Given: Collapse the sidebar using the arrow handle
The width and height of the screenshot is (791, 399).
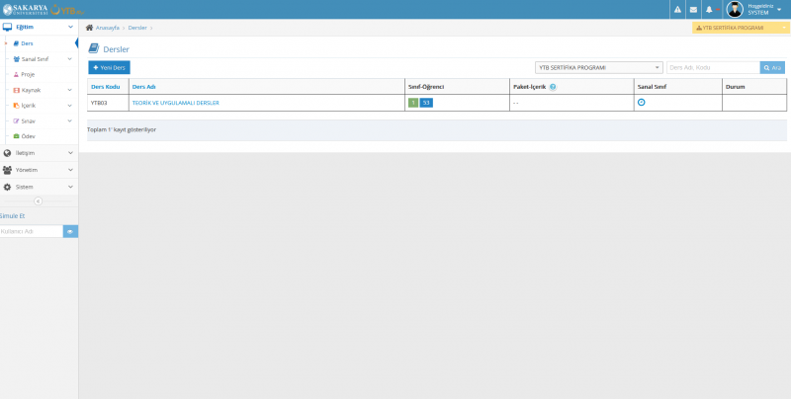Looking at the screenshot, I should [39, 200].
